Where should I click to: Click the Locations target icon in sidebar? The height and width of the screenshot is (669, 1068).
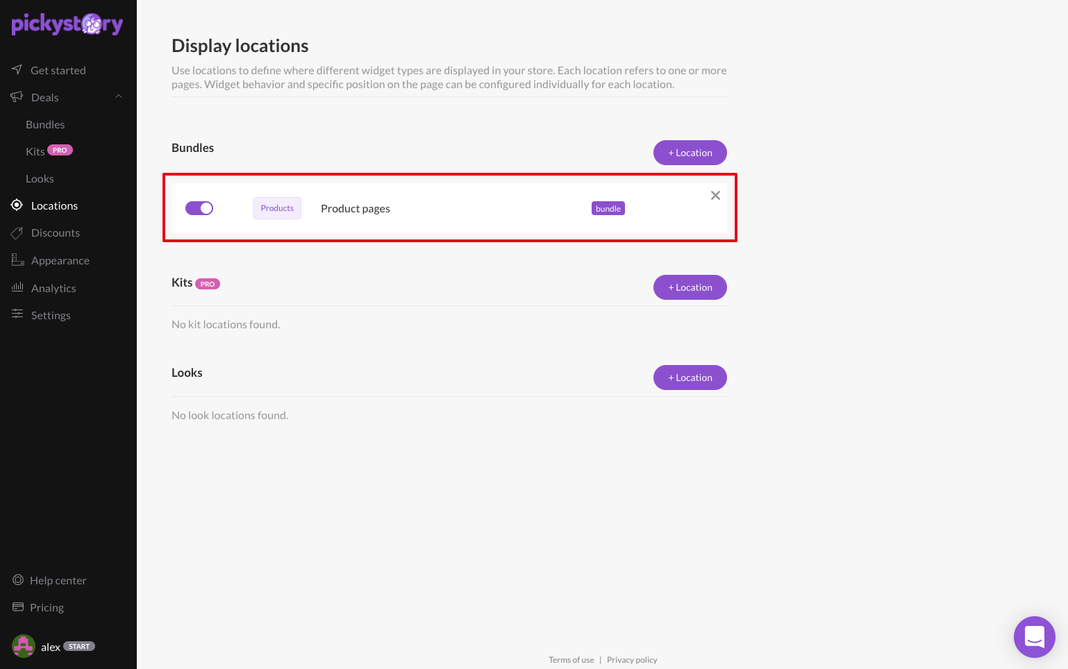(17, 205)
